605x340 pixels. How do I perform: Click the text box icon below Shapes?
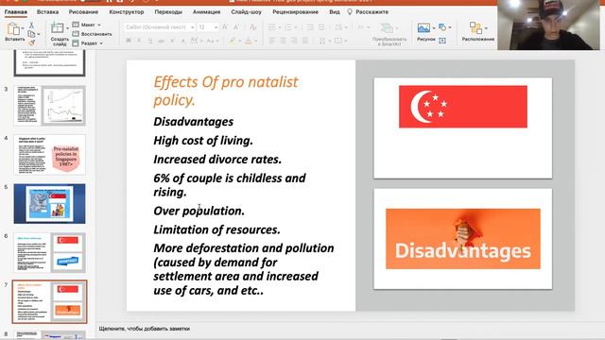[442, 40]
